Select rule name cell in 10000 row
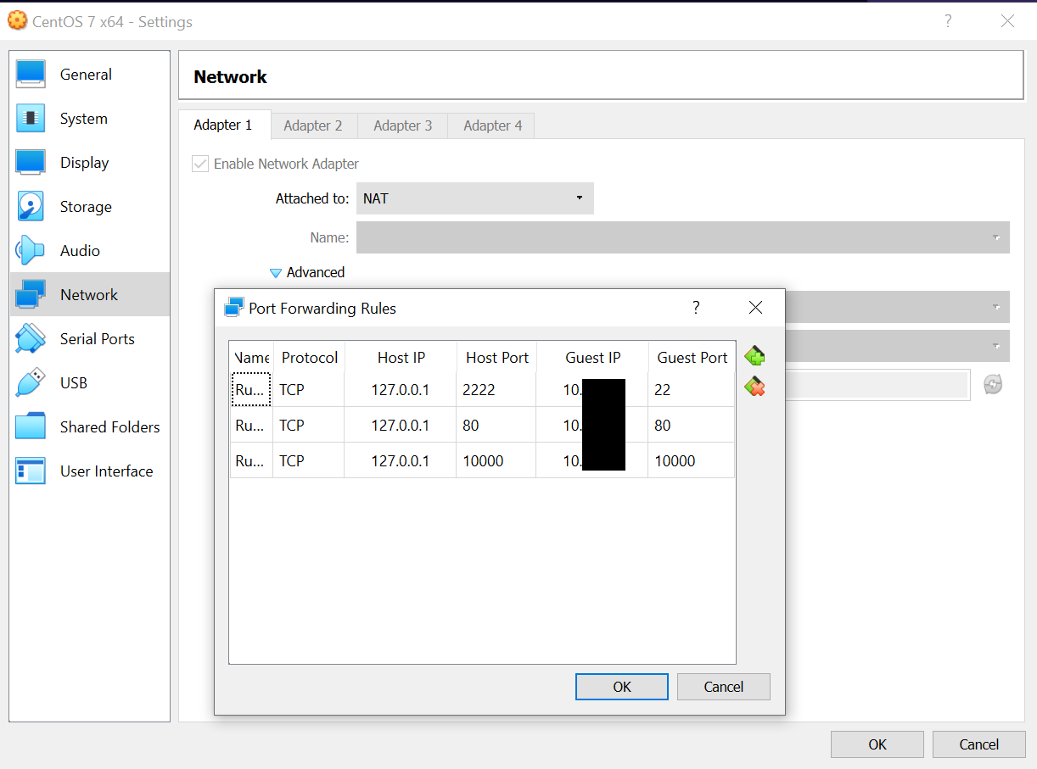Screen dimensions: 1037x769 pyautogui.click(x=251, y=461)
